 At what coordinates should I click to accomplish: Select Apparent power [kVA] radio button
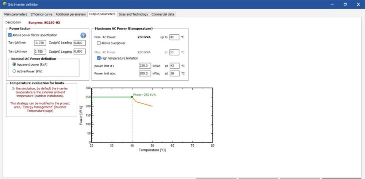click(x=15, y=64)
